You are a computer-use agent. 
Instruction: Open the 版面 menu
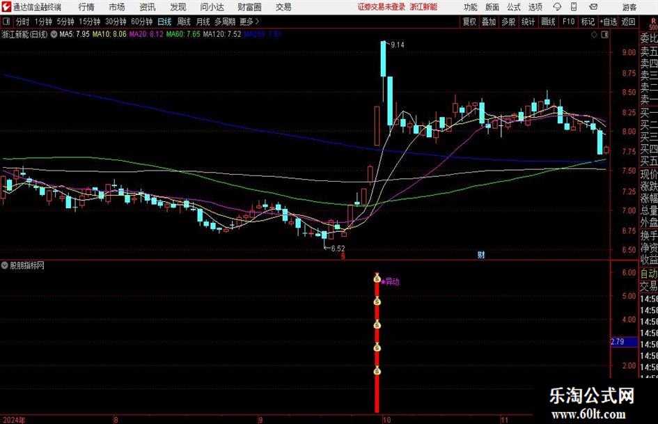click(492, 7)
